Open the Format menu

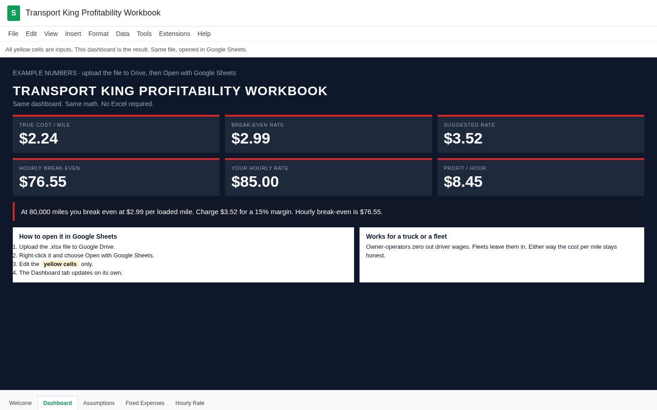pyautogui.click(x=99, y=34)
